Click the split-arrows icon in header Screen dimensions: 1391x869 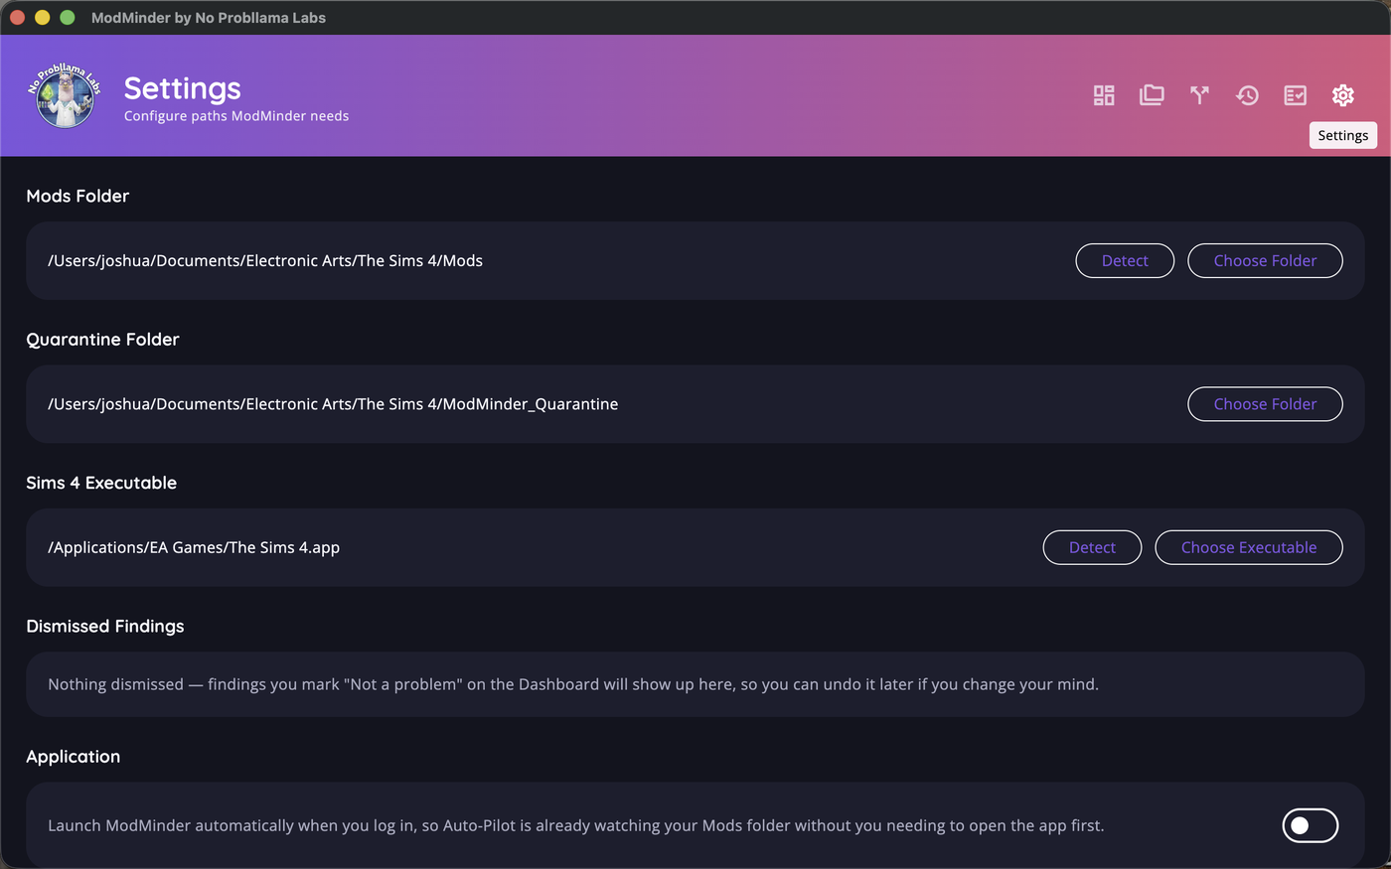coord(1199,95)
